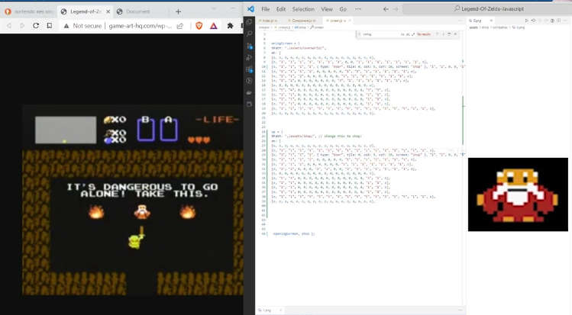
Task: Click the split editor icon in right group
Action: (558, 21)
